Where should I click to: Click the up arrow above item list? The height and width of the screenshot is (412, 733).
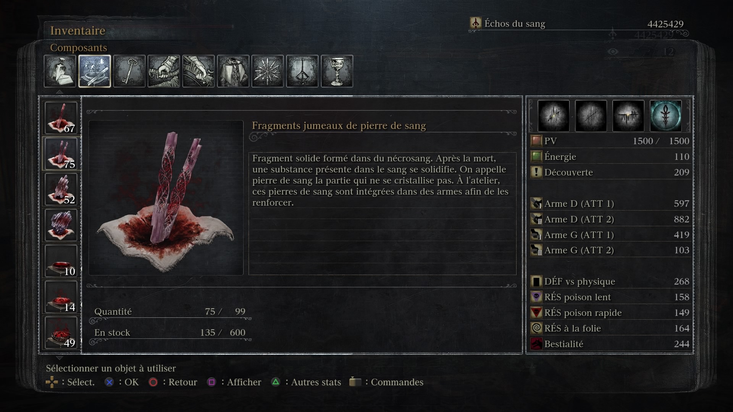click(59, 92)
